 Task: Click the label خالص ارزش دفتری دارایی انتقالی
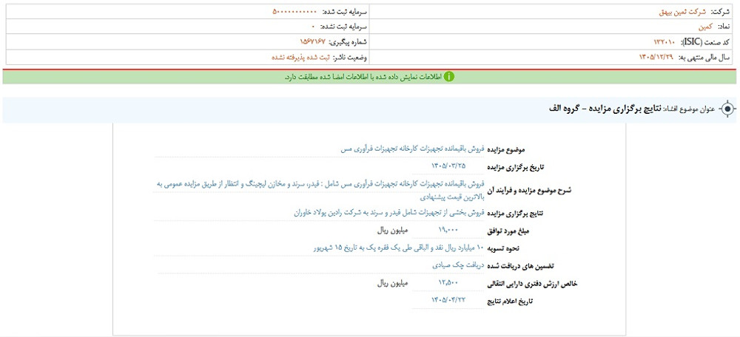coord(533,285)
